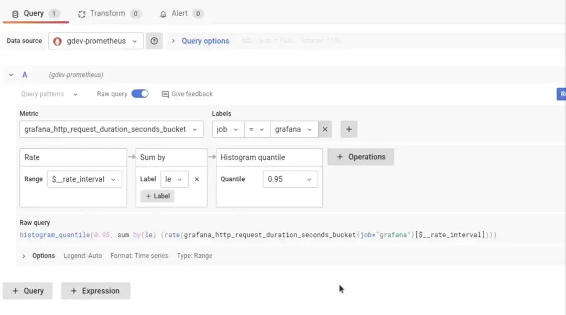The height and width of the screenshot is (315, 566).
Task: Open the Quantile 0.95 dropdown
Action: pyautogui.click(x=290, y=179)
